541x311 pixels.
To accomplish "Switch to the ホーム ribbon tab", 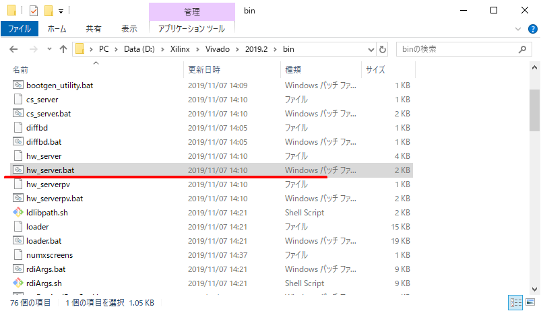I will tap(57, 29).
